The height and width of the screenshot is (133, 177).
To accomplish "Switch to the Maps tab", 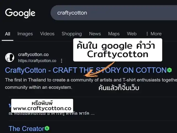I will [114, 34].
